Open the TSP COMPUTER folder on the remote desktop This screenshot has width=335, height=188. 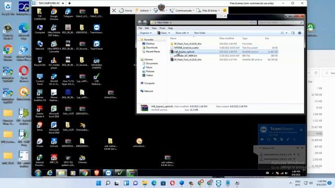coord(40,14)
